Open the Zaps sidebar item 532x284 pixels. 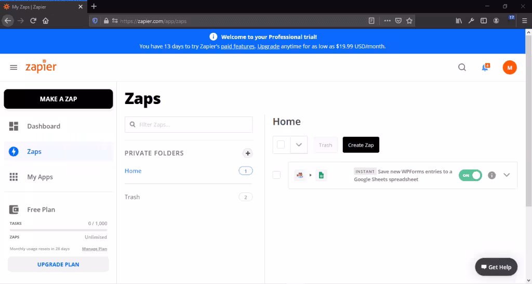58,151
